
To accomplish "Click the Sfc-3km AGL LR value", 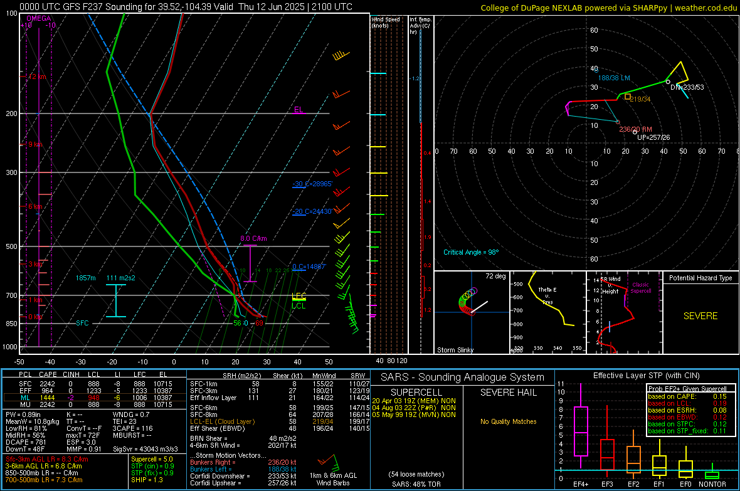I will tap(47, 459).
